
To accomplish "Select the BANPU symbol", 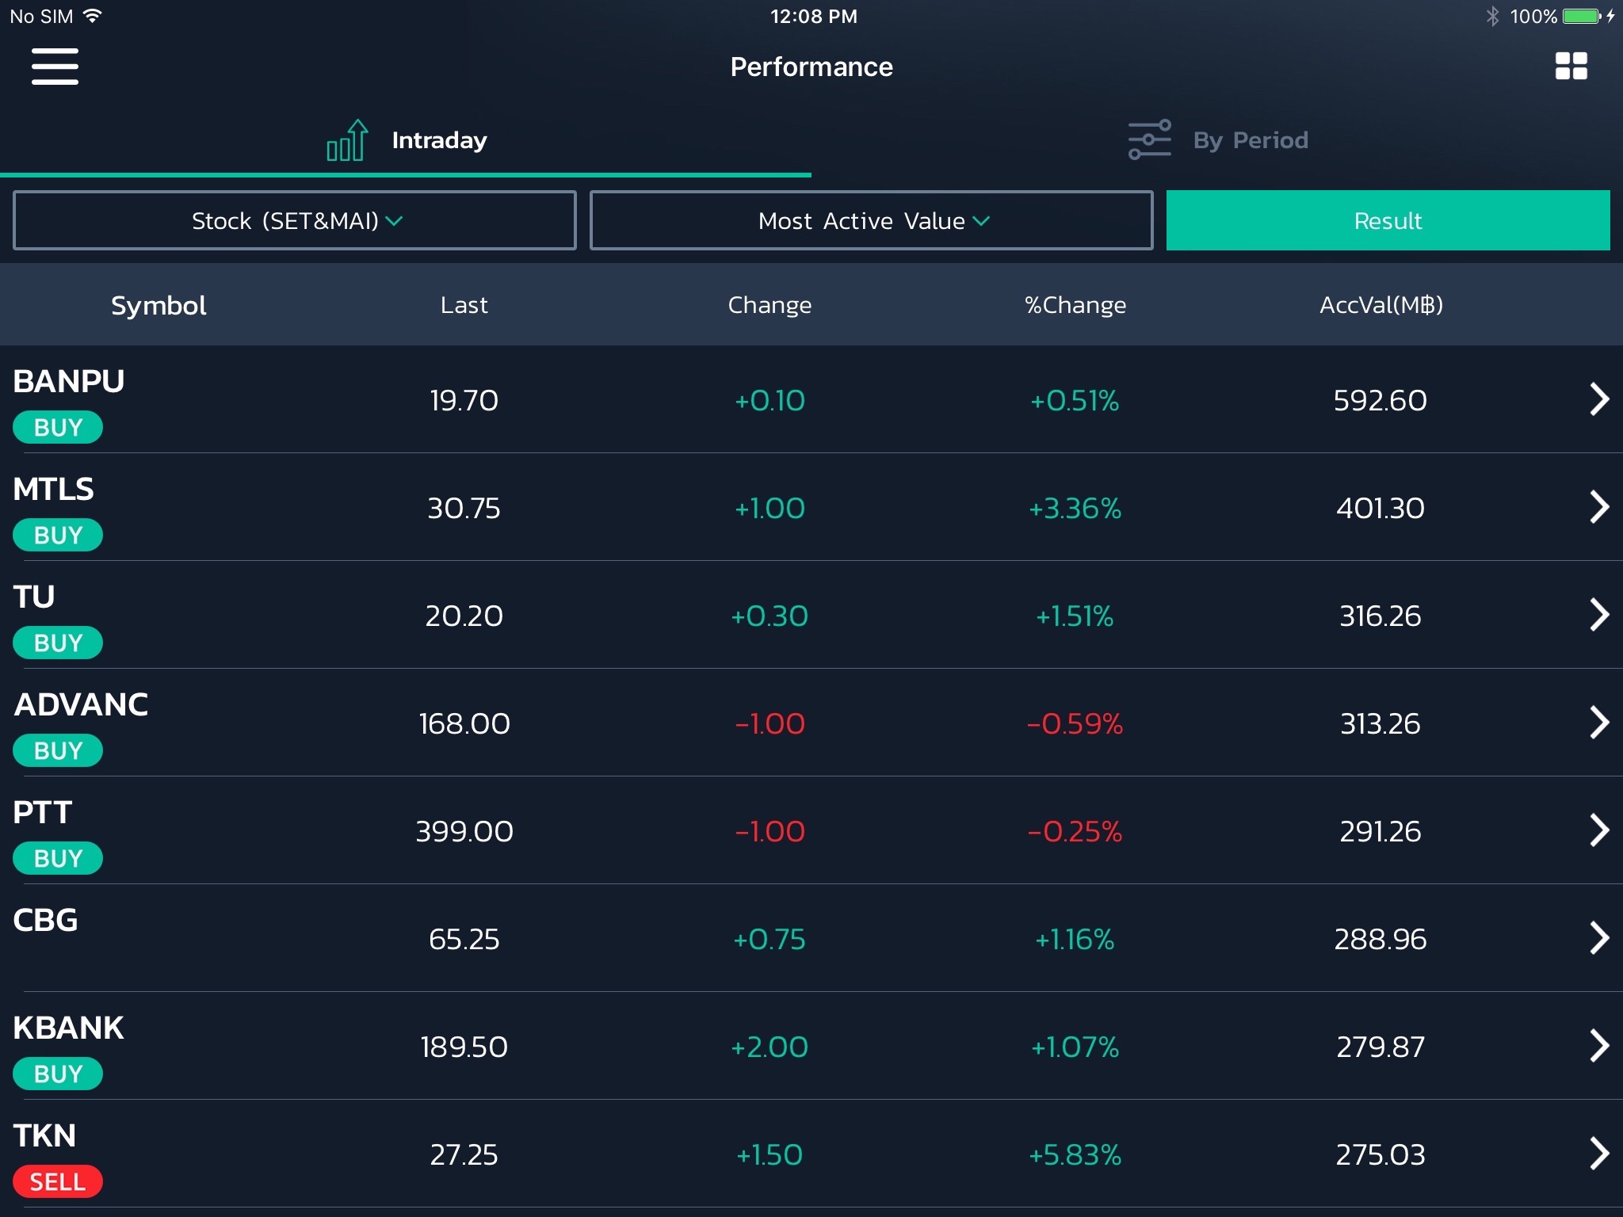I will click(x=69, y=381).
